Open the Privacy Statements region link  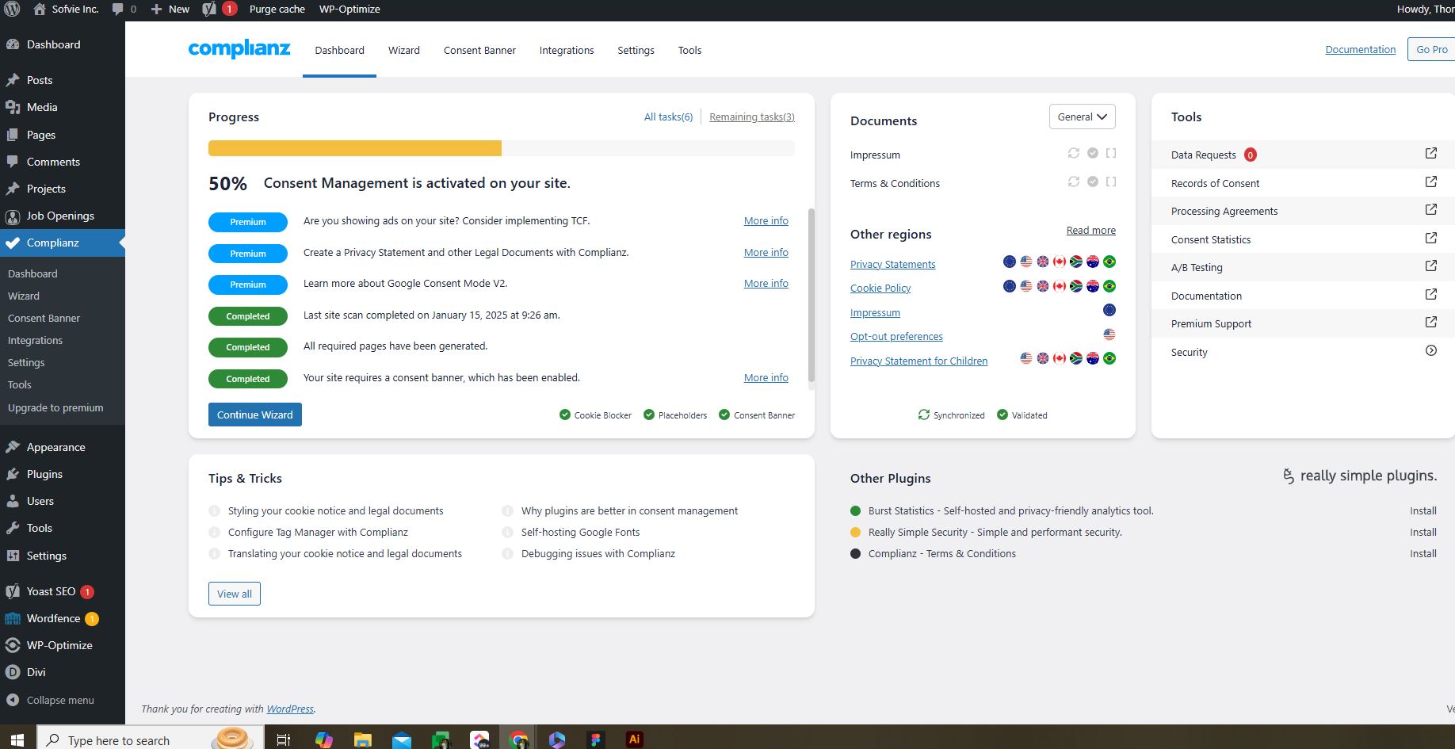pos(892,264)
